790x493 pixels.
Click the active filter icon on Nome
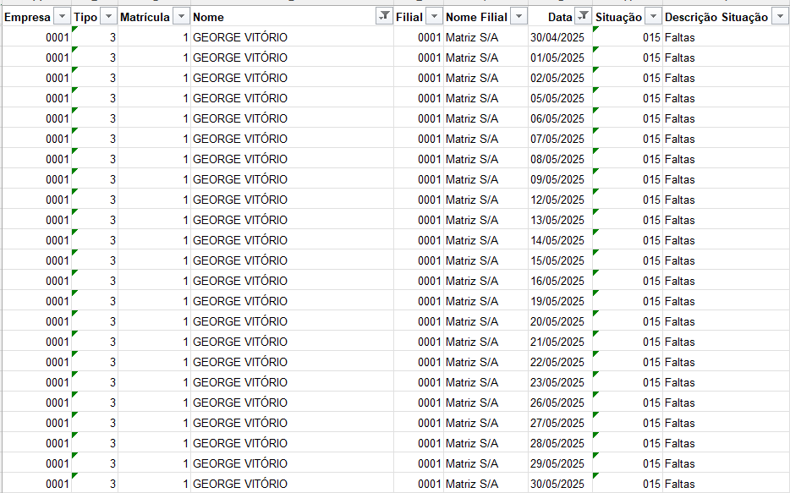[383, 17]
